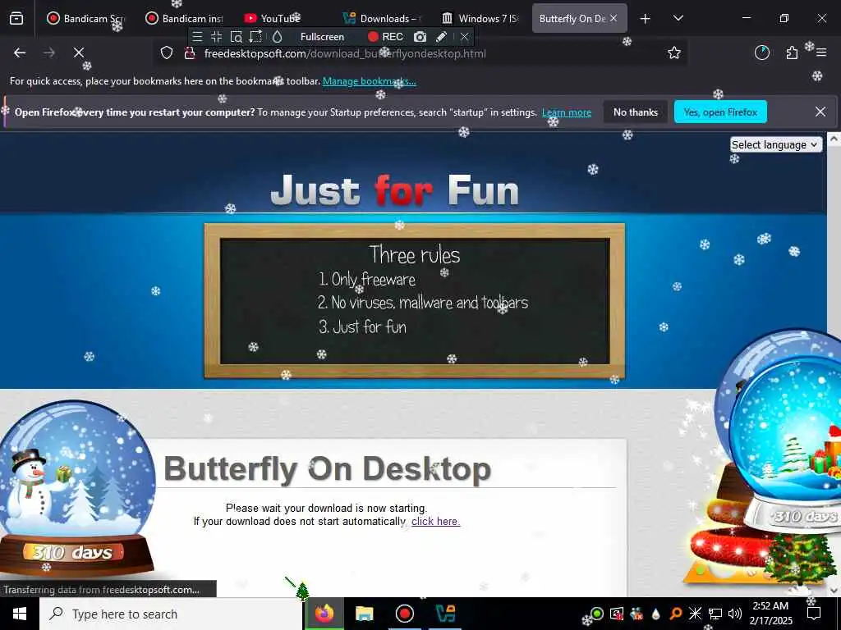The width and height of the screenshot is (841, 630).
Task: Open the Windows notification center
Action: 814,614
